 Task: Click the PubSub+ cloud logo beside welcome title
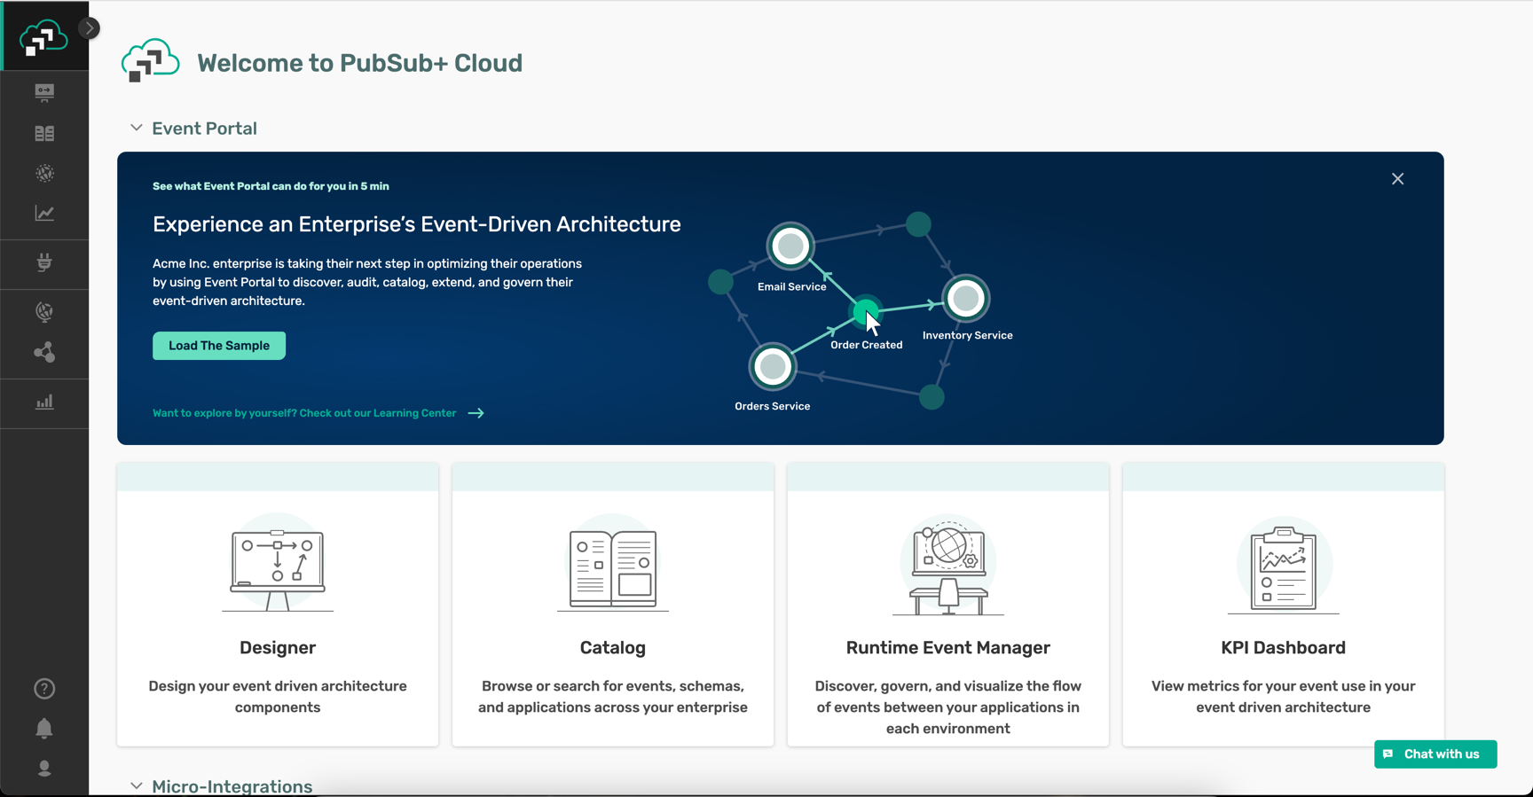(150, 61)
